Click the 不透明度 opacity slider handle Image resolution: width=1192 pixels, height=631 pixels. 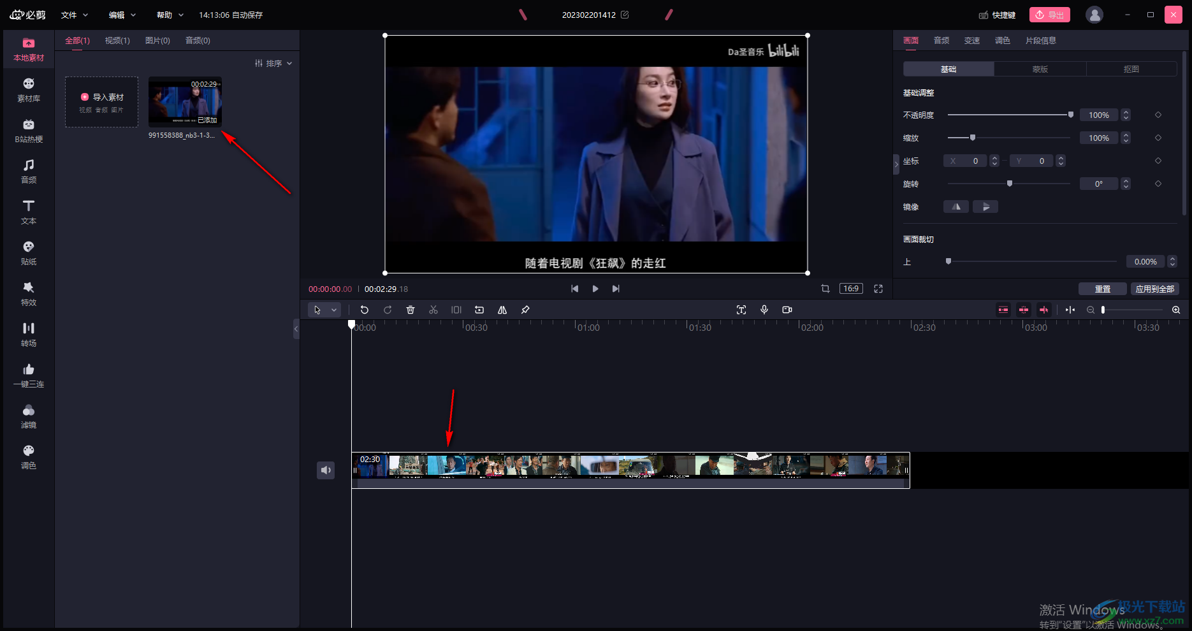pyautogui.click(x=1071, y=115)
